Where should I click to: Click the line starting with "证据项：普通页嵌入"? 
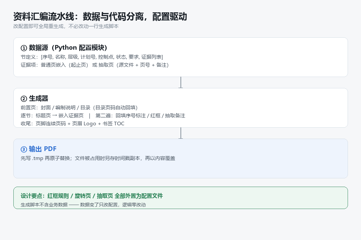[95, 65]
